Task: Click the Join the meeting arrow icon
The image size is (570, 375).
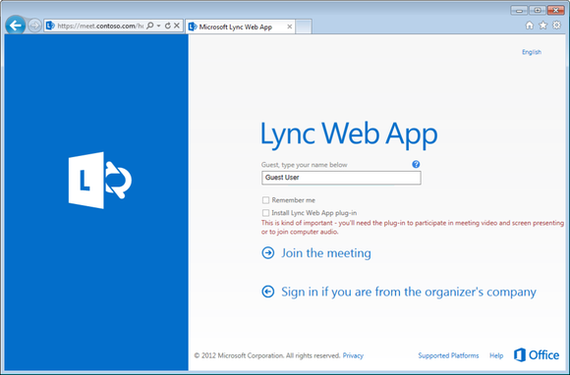Action: [x=268, y=252]
